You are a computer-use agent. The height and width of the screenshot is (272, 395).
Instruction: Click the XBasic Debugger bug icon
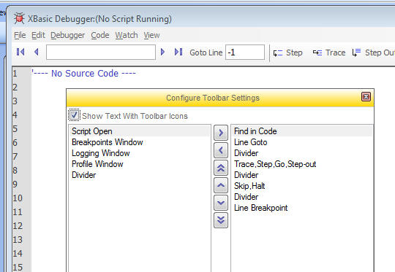point(19,18)
